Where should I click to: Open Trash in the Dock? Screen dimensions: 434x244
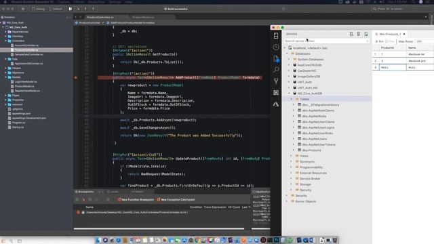pyautogui.click(x=335, y=240)
